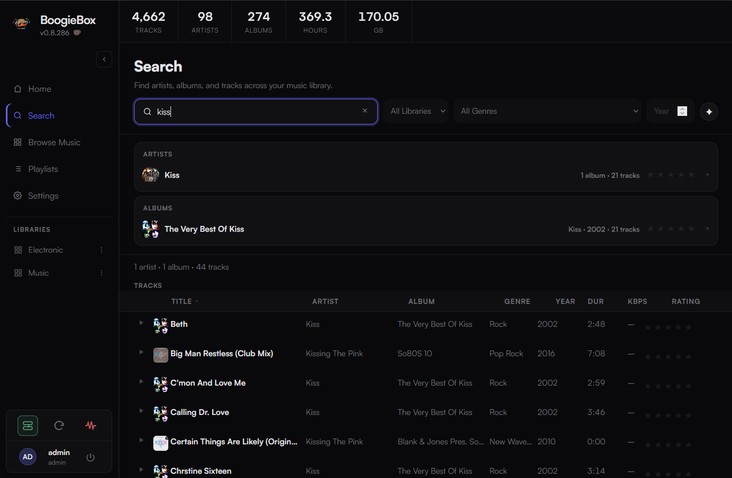Click the Big Man Restless album art

[x=161, y=355]
